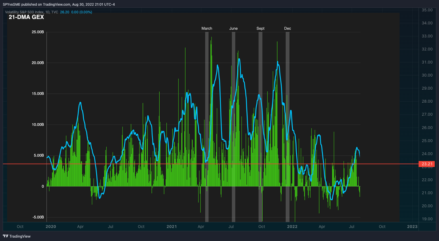Click the 2020 label on time axis

point(51,227)
